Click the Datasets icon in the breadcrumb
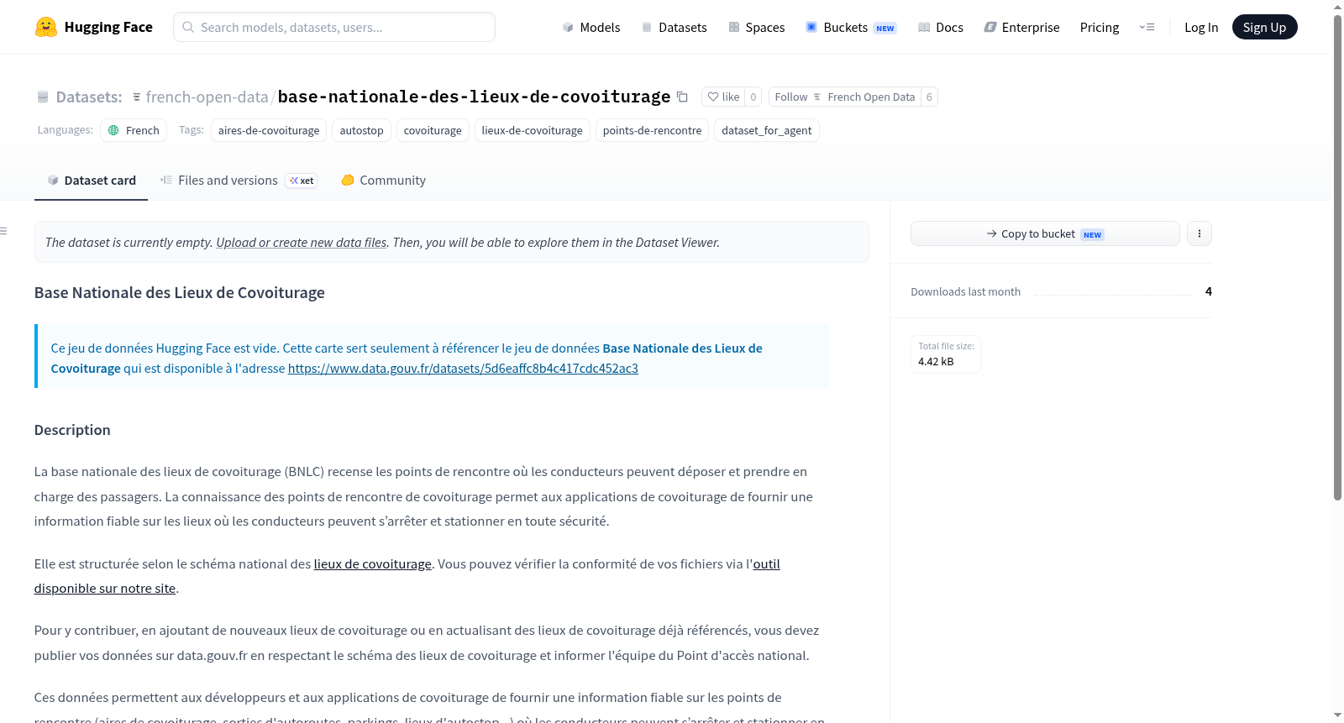The width and height of the screenshot is (1344, 723). pyautogui.click(x=43, y=97)
